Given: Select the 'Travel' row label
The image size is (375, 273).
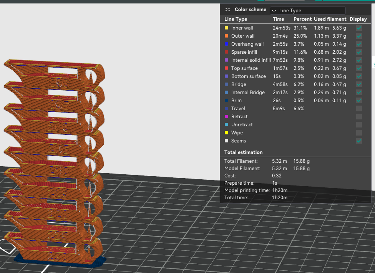Looking at the screenshot, I should pyautogui.click(x=238, y=109).
